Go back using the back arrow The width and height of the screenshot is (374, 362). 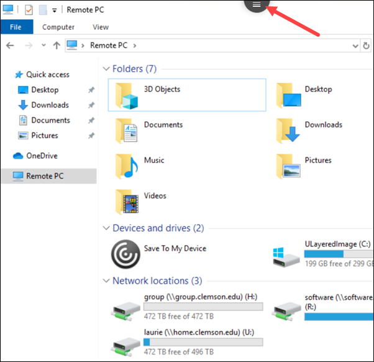(x=10, y=45)
